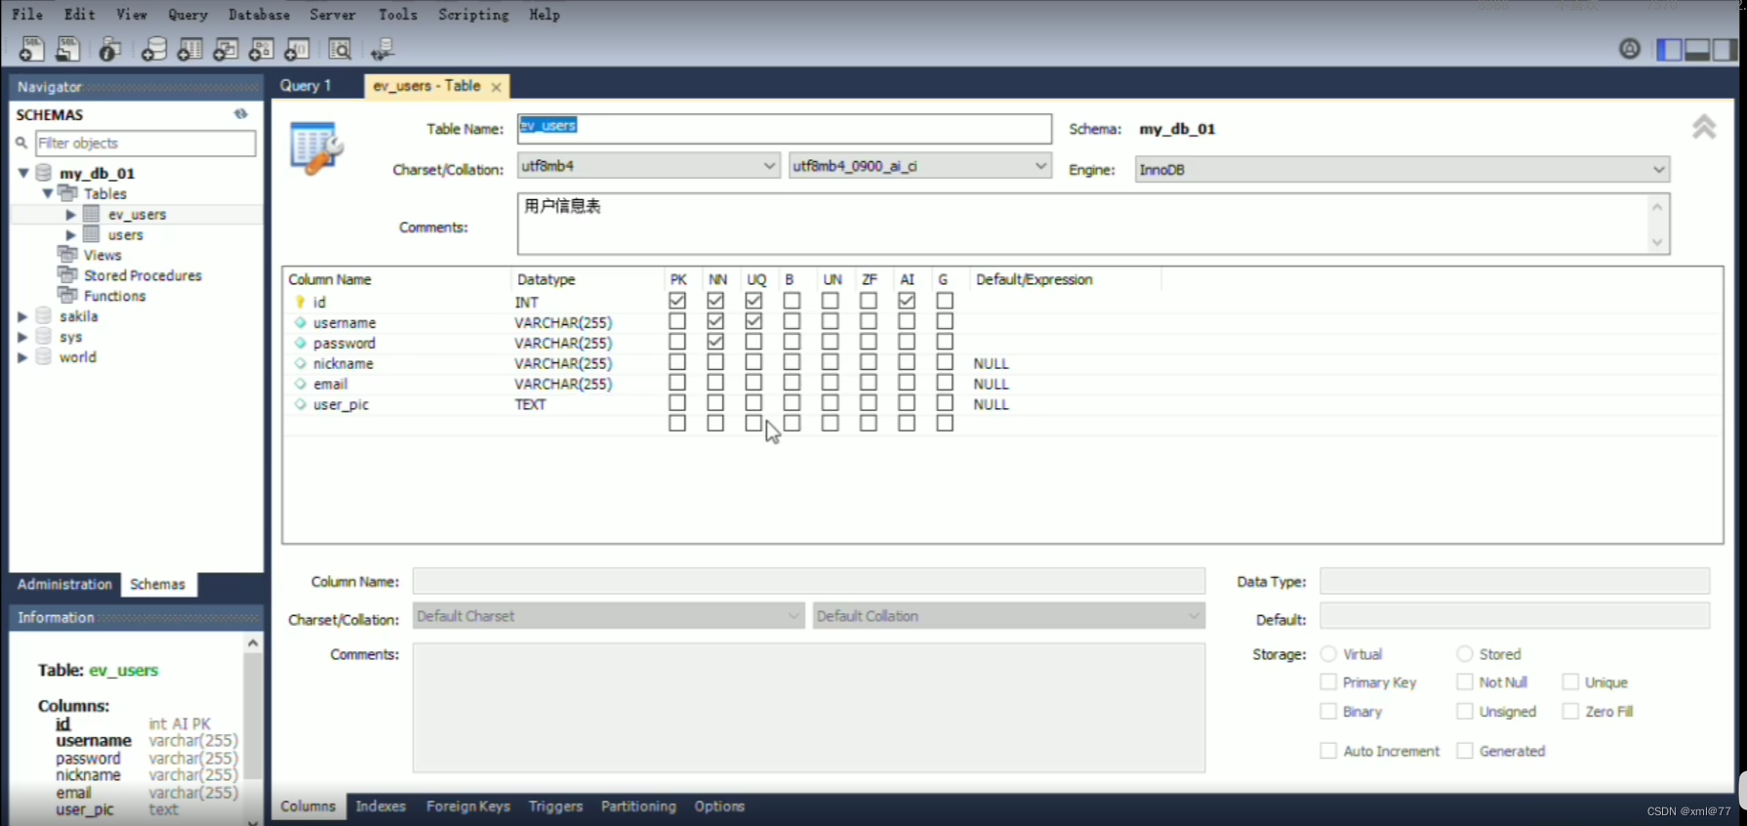Search table data toolbar icon
This screenshot has width=1747, height=826.
340,49
